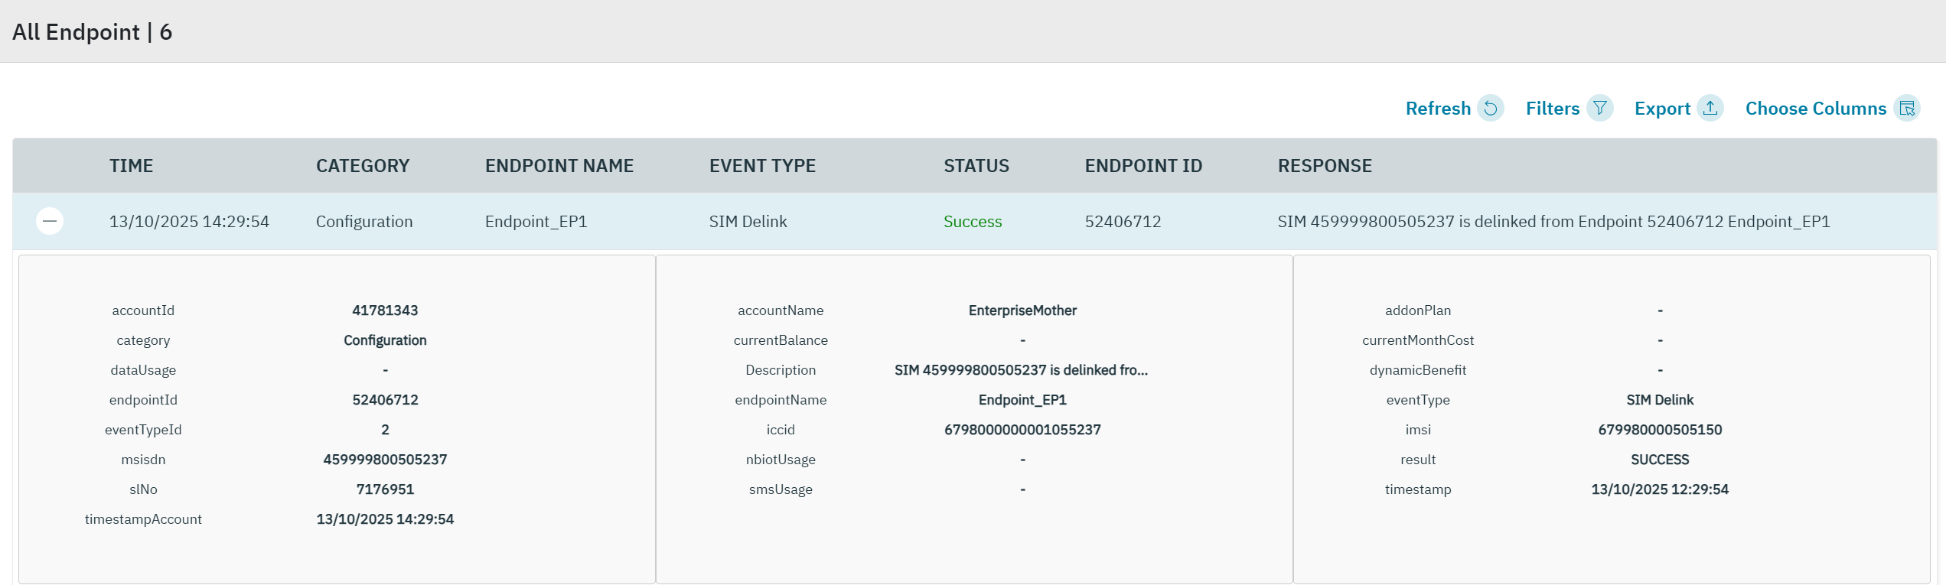Screen dimensions: 1946x585
Task: Sort by EVENT TYPE column header
Action: pyautogui.click(x=762, y=166)
